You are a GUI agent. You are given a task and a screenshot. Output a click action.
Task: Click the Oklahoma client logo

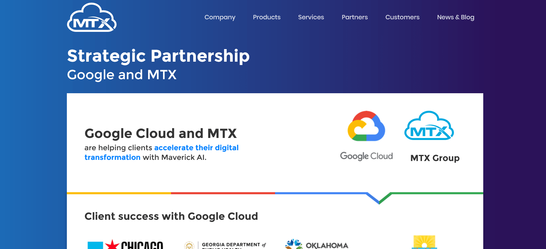click(317, 244)
